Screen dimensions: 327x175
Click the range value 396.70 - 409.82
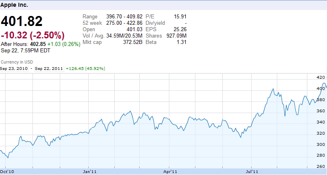point(124,16)
